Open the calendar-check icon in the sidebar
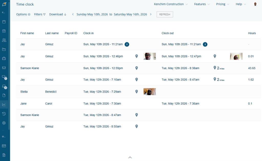 4,31
